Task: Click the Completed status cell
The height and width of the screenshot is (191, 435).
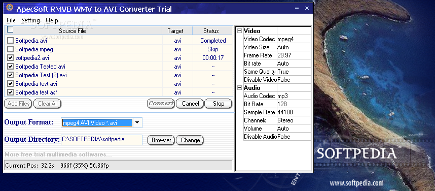Action: point(213,41)
